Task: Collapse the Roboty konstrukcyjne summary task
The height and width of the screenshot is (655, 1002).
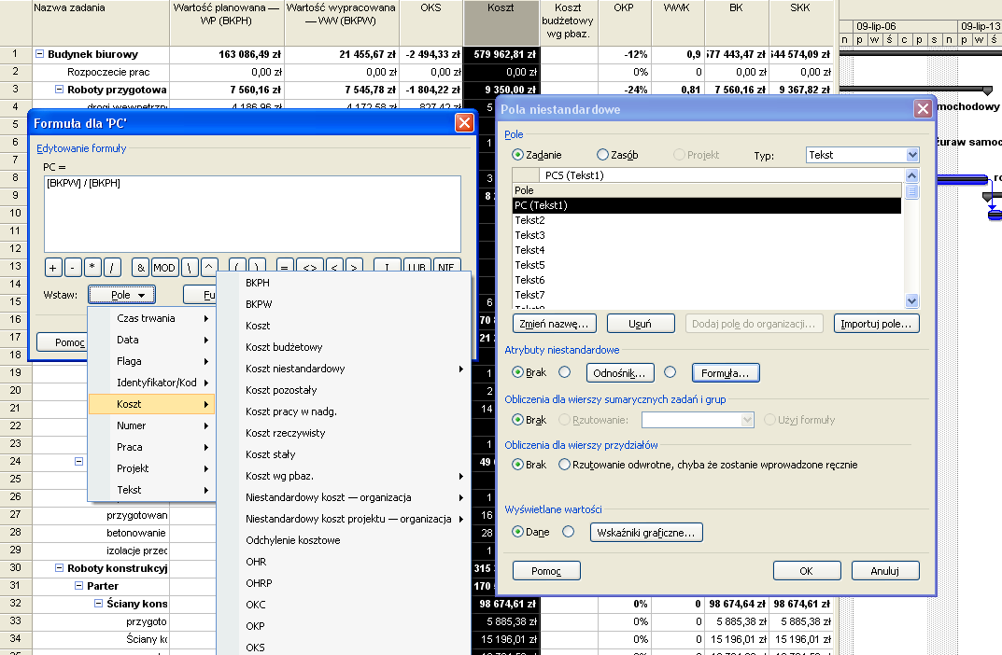Action: (x=60, y=567)
